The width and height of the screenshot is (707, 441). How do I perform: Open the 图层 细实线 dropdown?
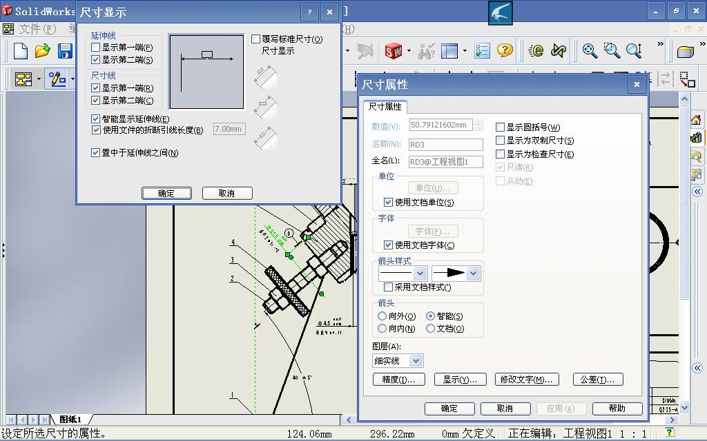(x=416, y=360)
